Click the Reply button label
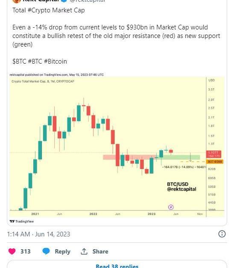This screenshot has width=234, height=268. point(62,251)
